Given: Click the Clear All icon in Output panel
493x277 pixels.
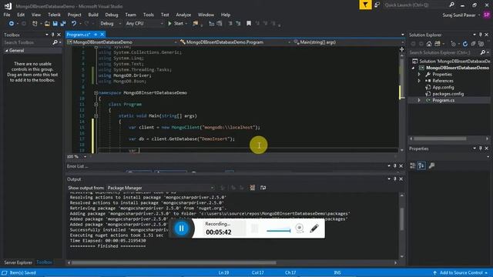Looking at the screenshot, I should [x=253, y=188].
